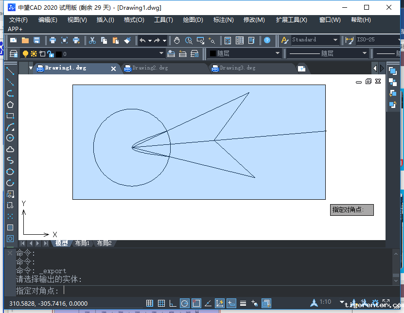Open the Help question mark icon
Viewport: 404px width, 313px height.
click(267, 40)
